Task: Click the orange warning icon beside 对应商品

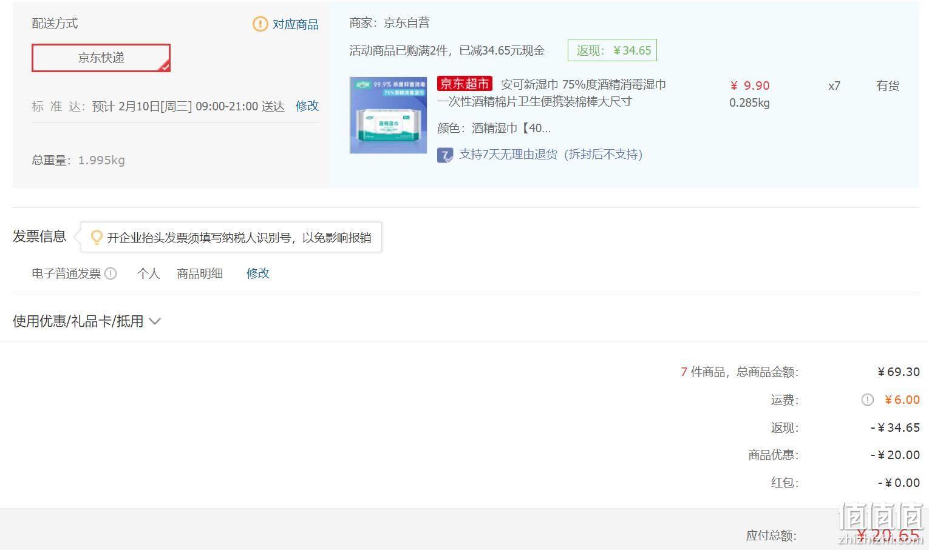Action: [x=260, y=24]
